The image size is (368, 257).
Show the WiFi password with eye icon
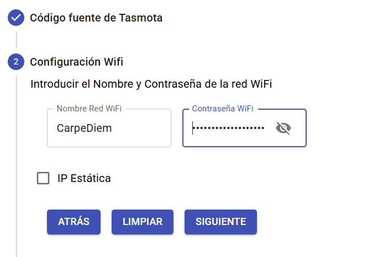tap(283, 128)
